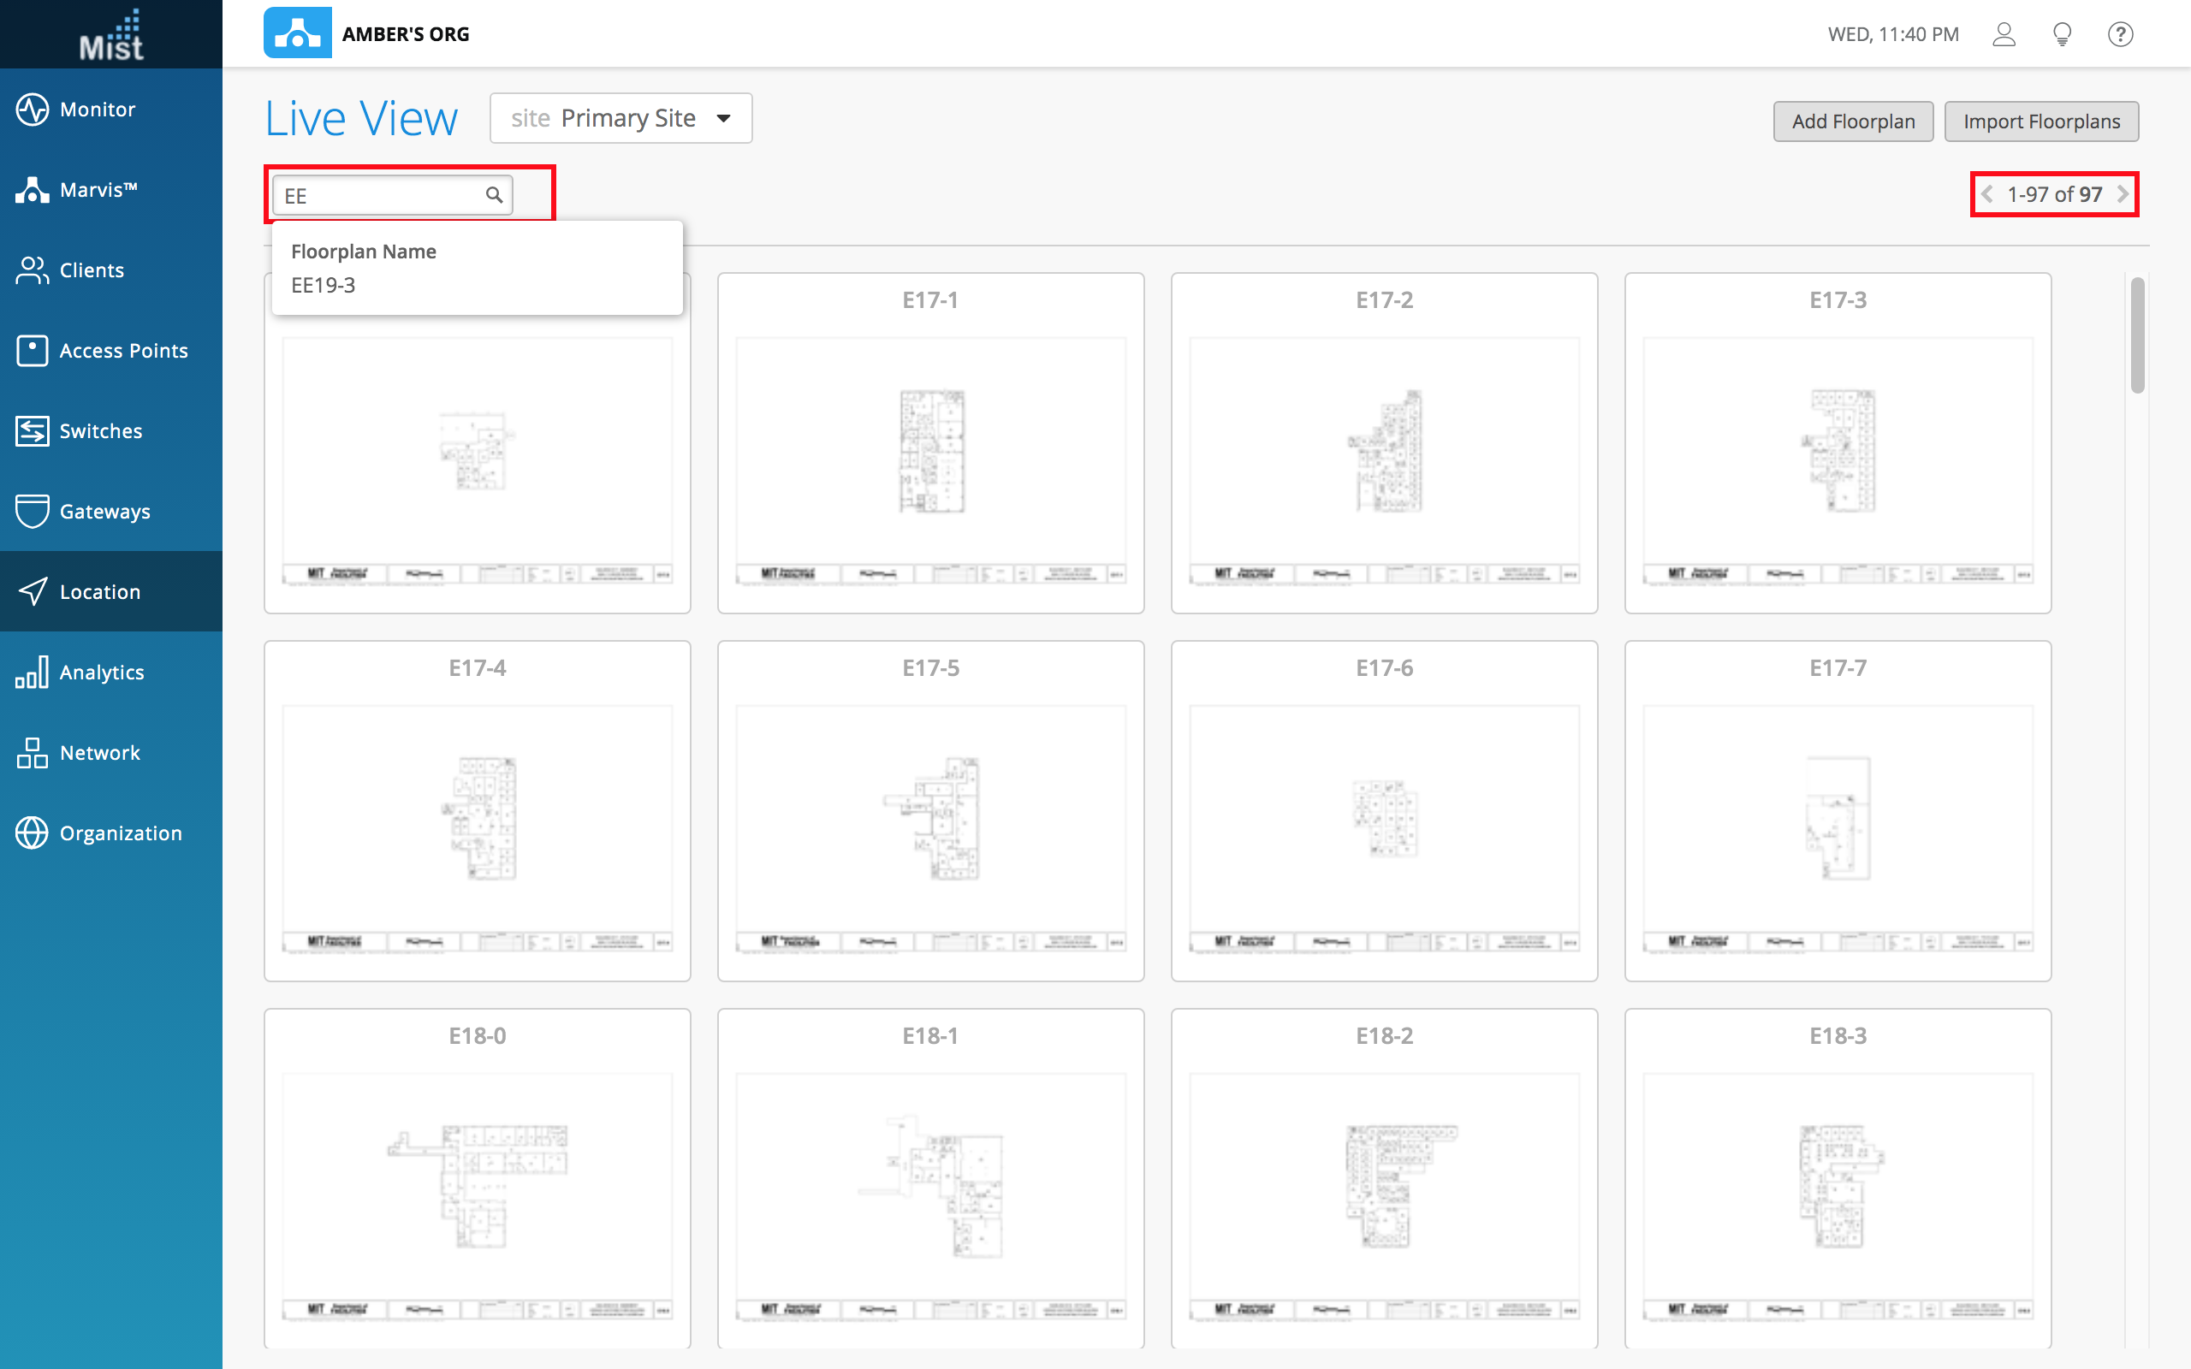2191x1369 pixels.
Task: Click the floorplan list scrollbar
Action: click(2138, 336)
